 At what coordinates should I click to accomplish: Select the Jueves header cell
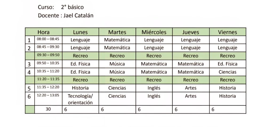[191, 32]
